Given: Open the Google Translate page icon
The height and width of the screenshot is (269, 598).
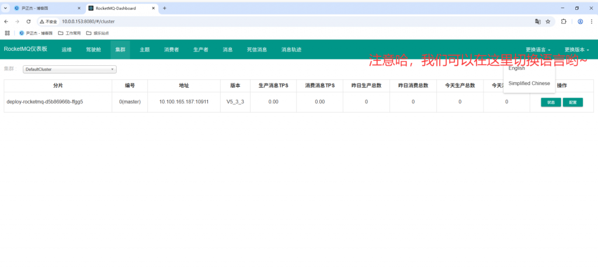Looking at the screenshot, I should tap(538, 22).
